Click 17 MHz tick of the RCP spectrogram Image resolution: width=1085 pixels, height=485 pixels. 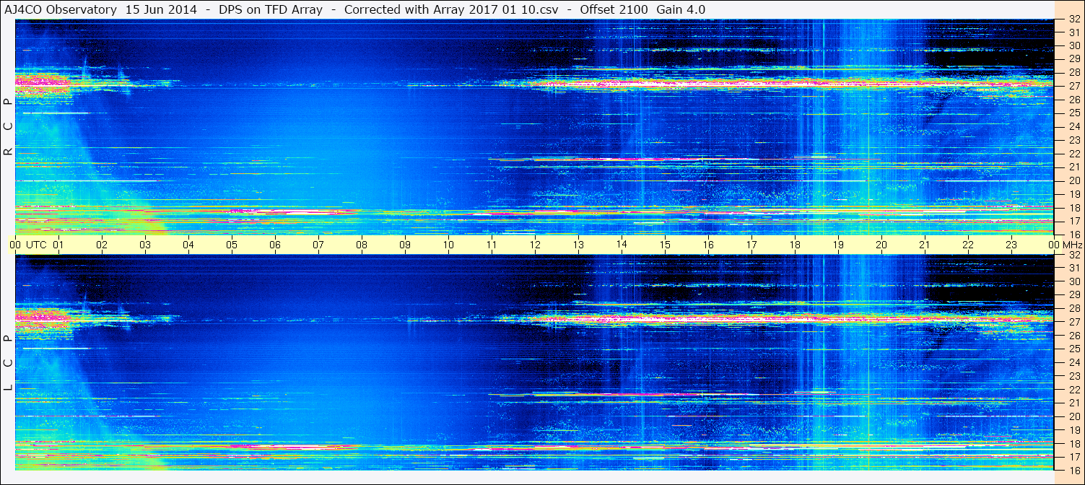tap(1073, 221)
